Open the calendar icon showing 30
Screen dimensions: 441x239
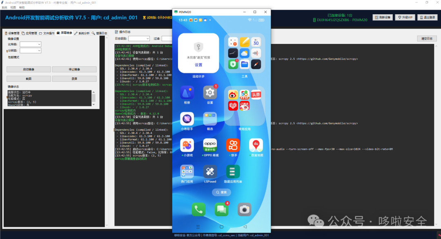tap(256, 42)
